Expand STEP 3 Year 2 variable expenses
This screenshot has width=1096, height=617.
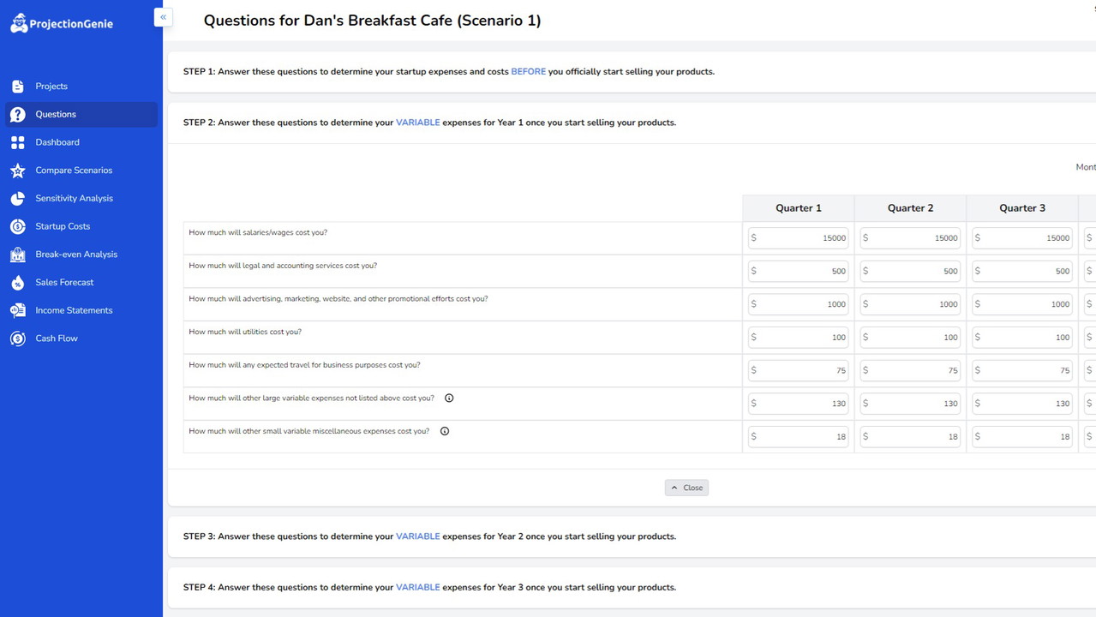click(x=632, y=536)
